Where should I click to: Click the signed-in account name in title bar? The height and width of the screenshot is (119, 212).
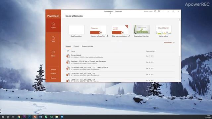148,11
